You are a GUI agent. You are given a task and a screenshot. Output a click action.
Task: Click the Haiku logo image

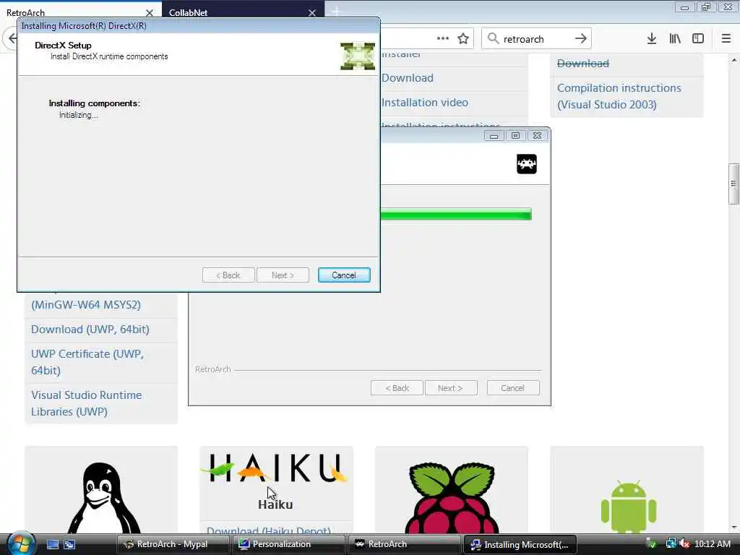tap(275, 468)
